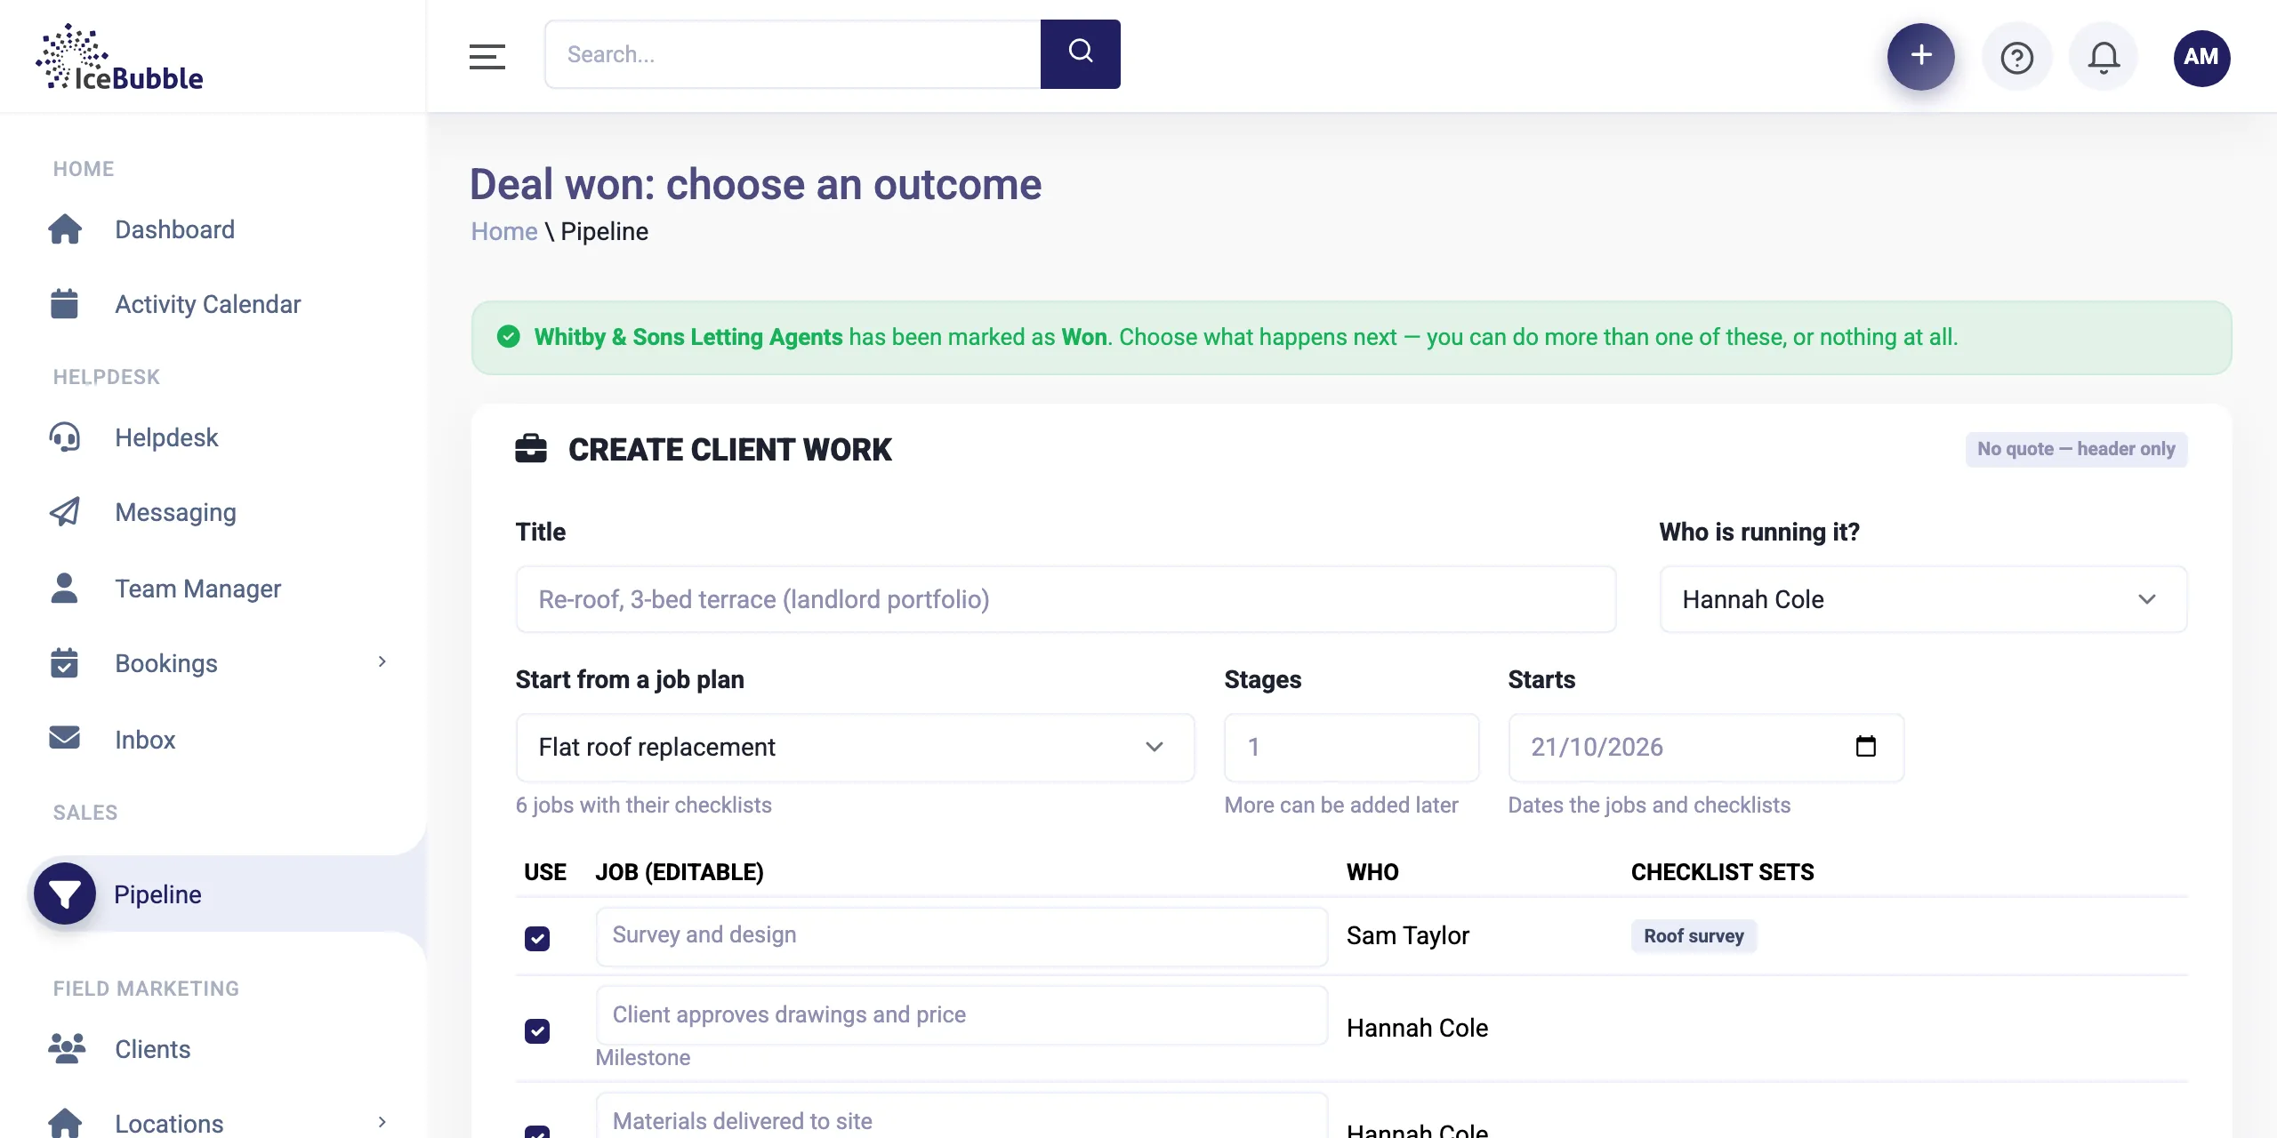This screenshot has height=1138, width=2277.
Task: Click the Team Manager person icon
Action: click(64, 589)
